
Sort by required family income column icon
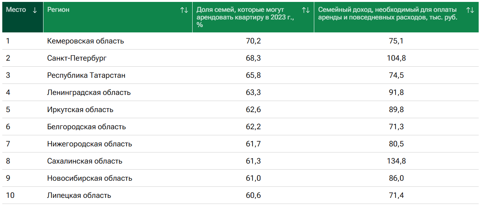pyautogui.click(x=470, y=10)
